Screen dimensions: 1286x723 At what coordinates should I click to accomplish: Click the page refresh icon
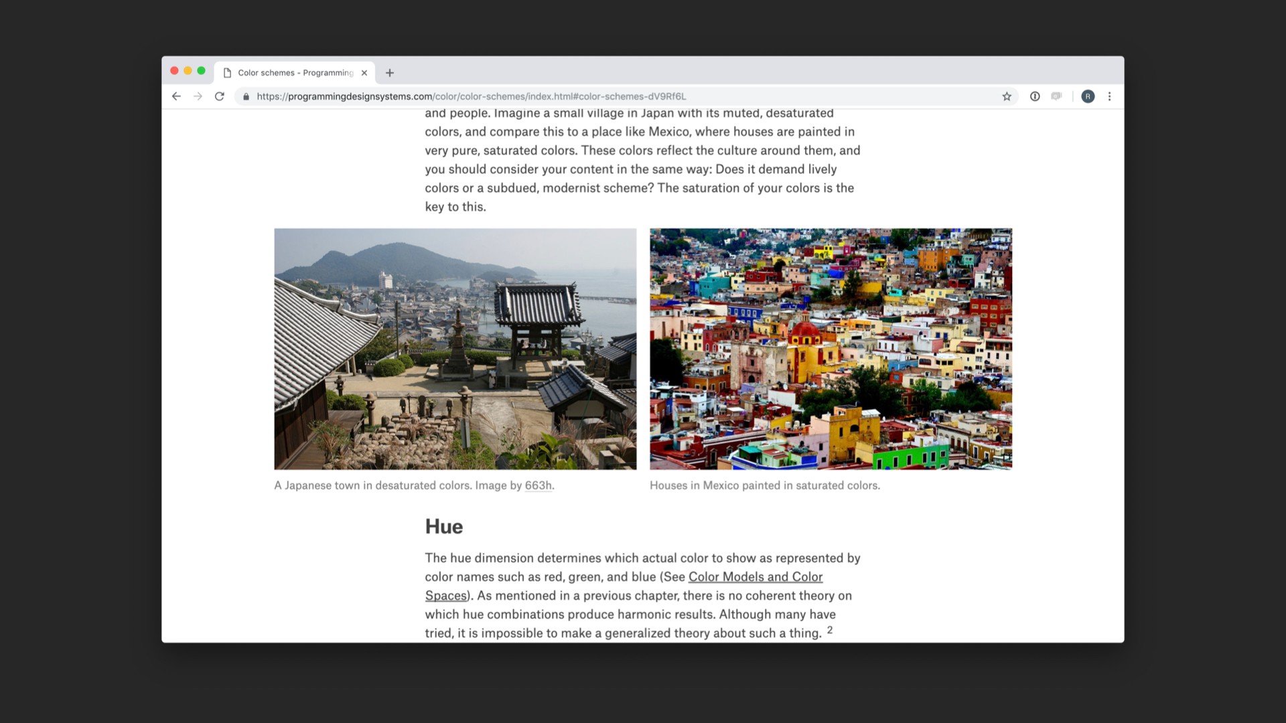221,95
